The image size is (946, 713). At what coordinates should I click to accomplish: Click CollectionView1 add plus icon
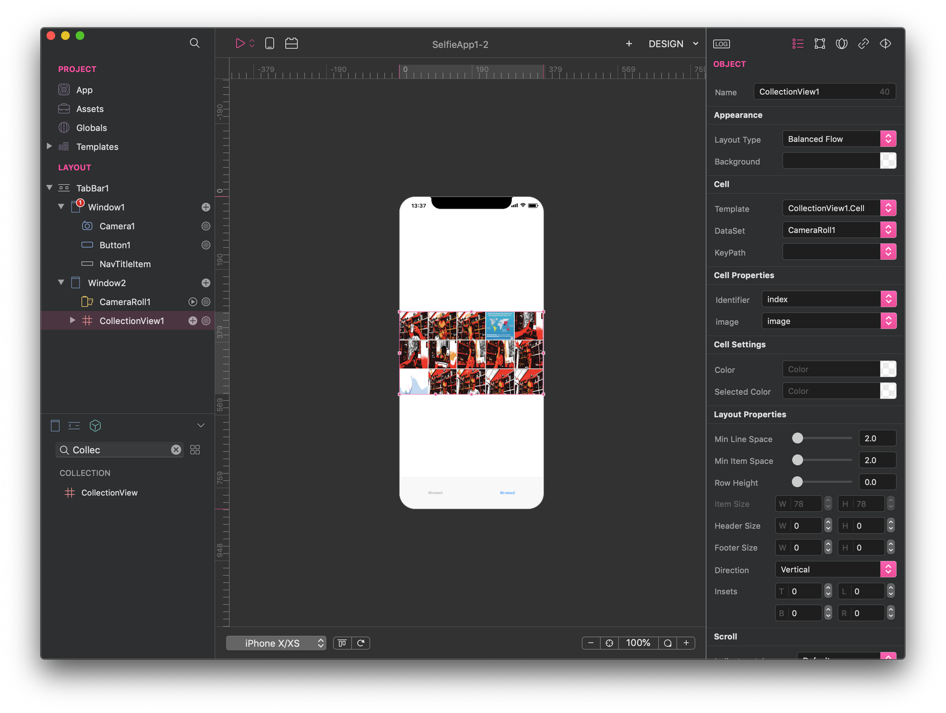click(x=193, y=321)
